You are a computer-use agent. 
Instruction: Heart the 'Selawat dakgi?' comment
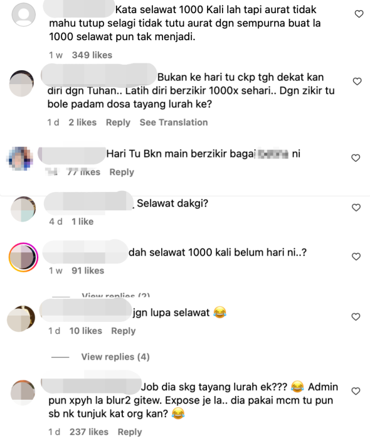click(356, 208)
